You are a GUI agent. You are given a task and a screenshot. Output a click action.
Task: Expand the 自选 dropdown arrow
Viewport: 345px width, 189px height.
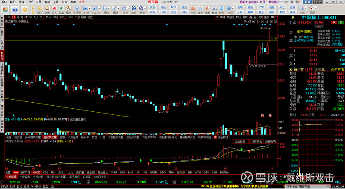click(x=90, y=8)
